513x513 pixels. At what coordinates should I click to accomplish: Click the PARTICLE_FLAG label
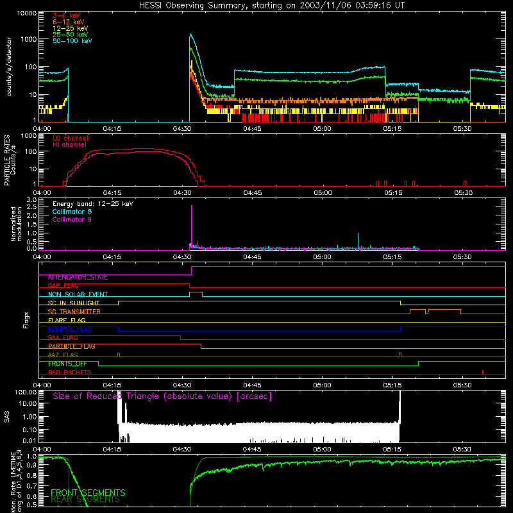72,346
